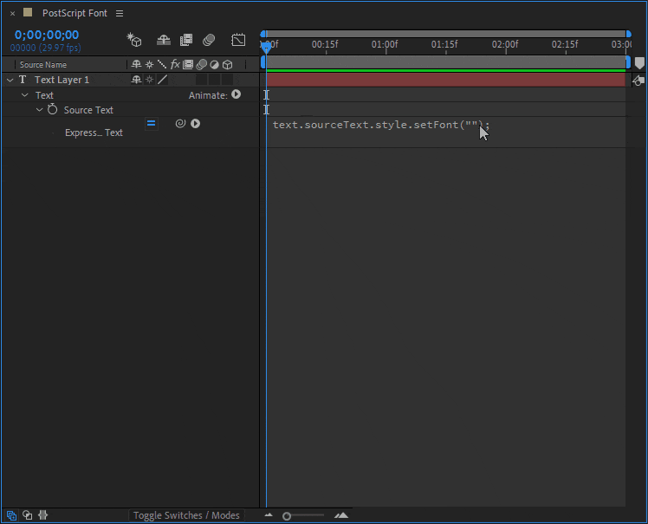648x524 pixels.
Task: Toggle the Source Text stopwatch
Action: tap(53, 109)
